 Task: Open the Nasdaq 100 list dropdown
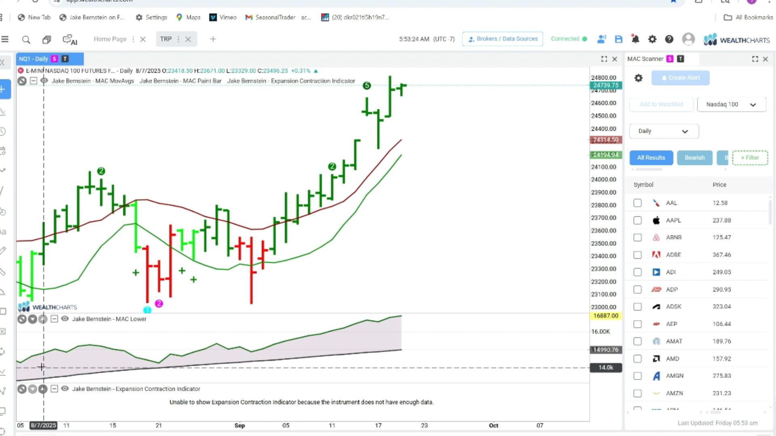tap(732, 105)
